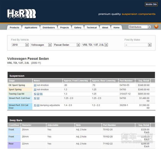Switch to the Applications tab

[x=31, y=28]
